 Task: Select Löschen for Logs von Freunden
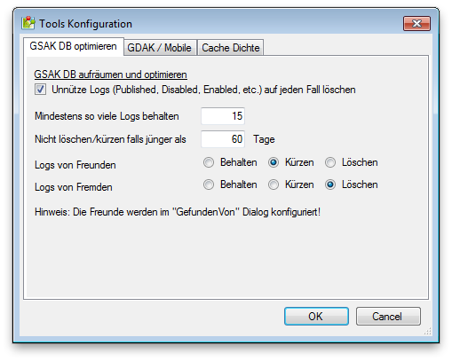[330, 162]
